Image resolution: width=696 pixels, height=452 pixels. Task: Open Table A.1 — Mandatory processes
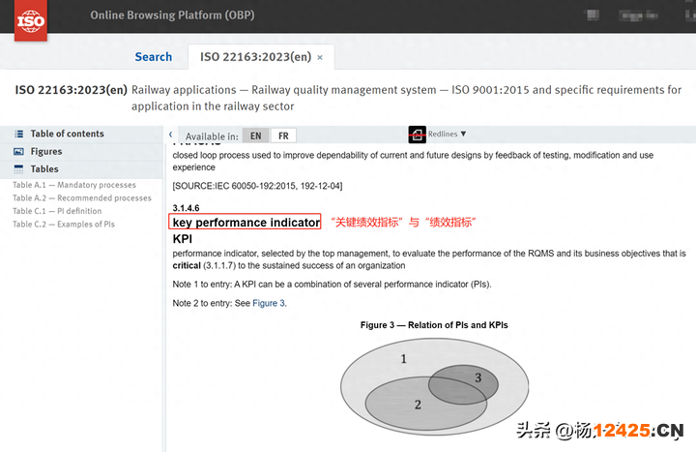click(74, 185)
